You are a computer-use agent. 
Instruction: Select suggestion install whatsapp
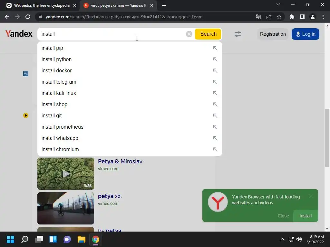[x=130, y=138]
